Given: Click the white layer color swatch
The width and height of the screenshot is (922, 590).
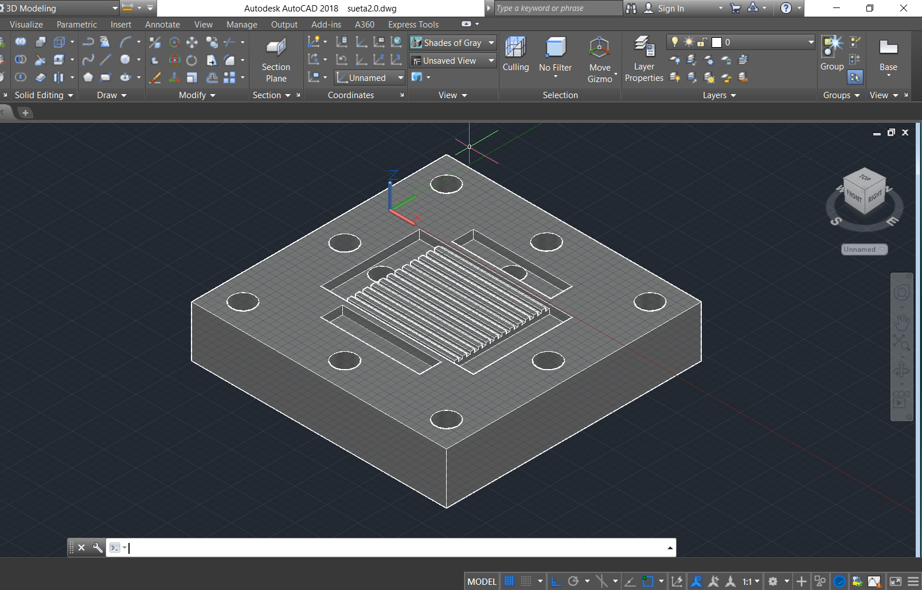Looking at the screenshot, I should click(x=717, y=42).
